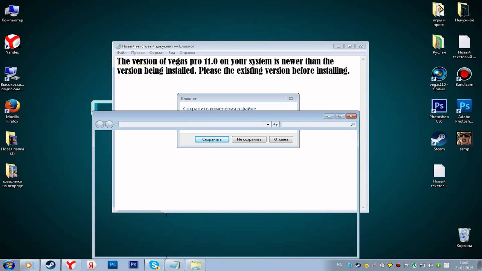Viewport: 482px width, 271px height.
Task: Select the Высокоскоростное подключение desktop icon
Action: click(x=12, y=79)
